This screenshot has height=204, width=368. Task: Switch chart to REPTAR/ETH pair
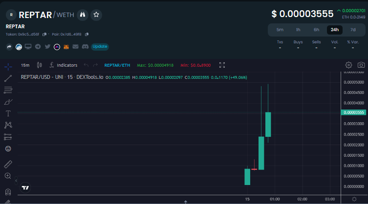117,65
